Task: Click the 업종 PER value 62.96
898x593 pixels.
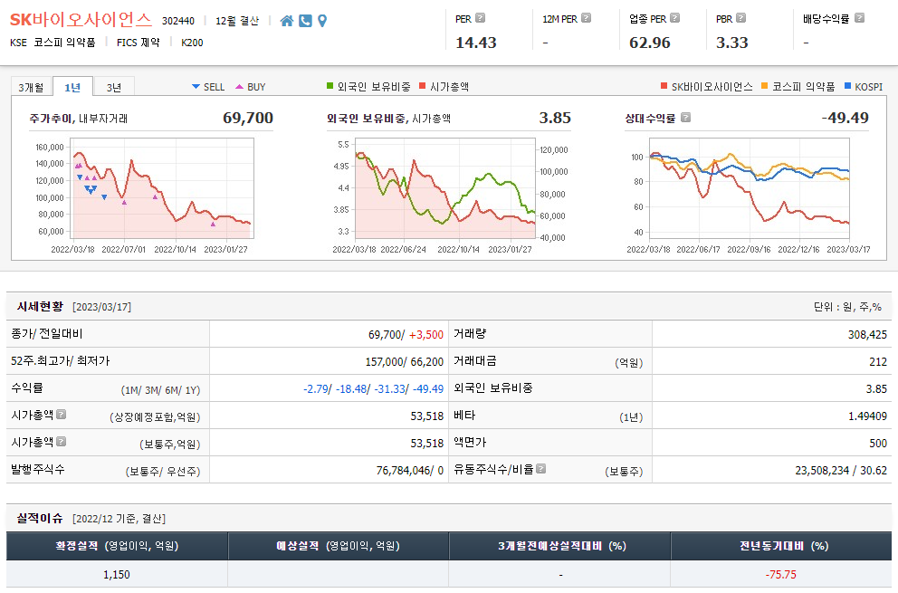Action: [649, 43]
